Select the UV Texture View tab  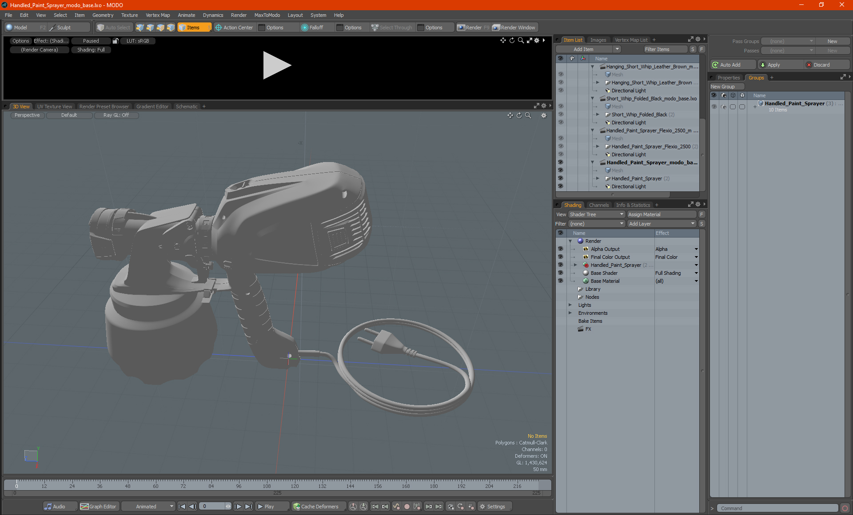pyautogui.click(x=54, y=106)
